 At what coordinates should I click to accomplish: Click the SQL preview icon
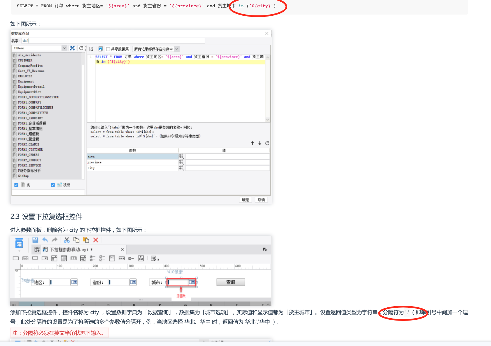(x=91, y=49)
